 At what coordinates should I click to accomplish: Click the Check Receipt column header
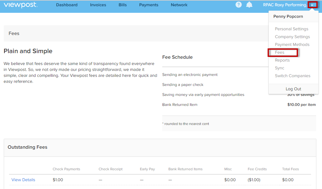[x=110, y=169]
